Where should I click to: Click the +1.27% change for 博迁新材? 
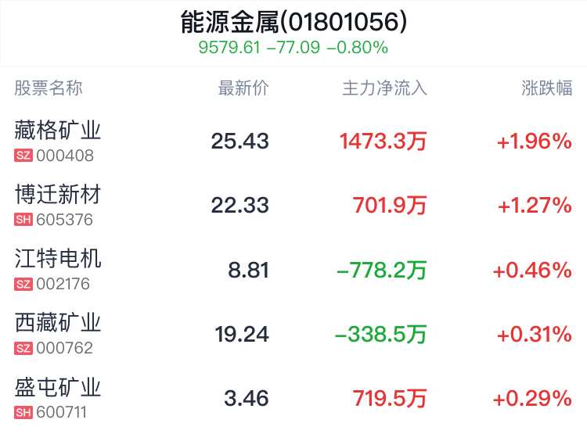click(x=535, y=206)
